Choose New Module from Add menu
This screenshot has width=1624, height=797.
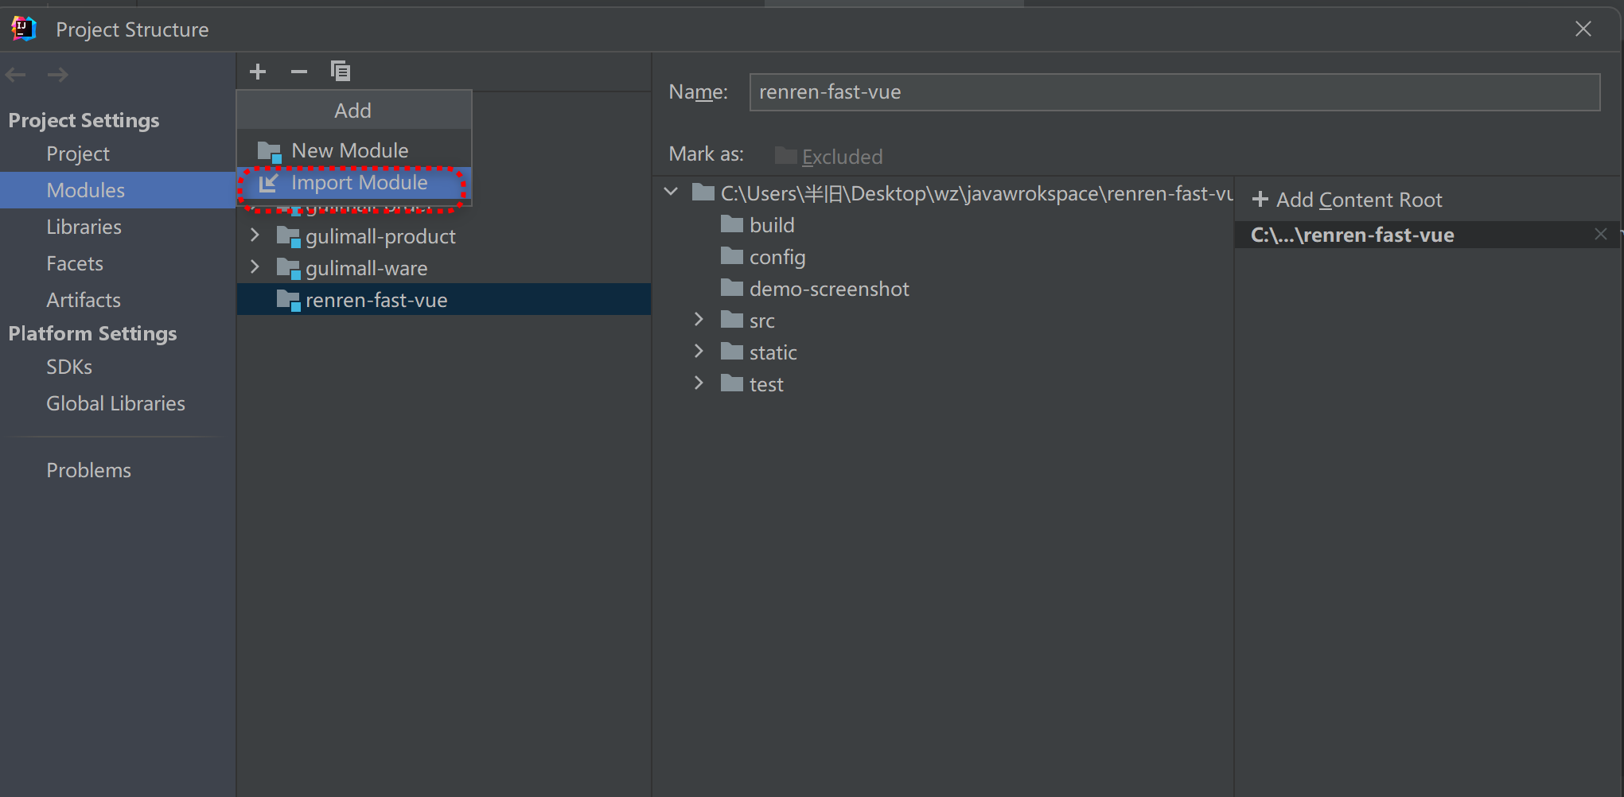point(354,150)
